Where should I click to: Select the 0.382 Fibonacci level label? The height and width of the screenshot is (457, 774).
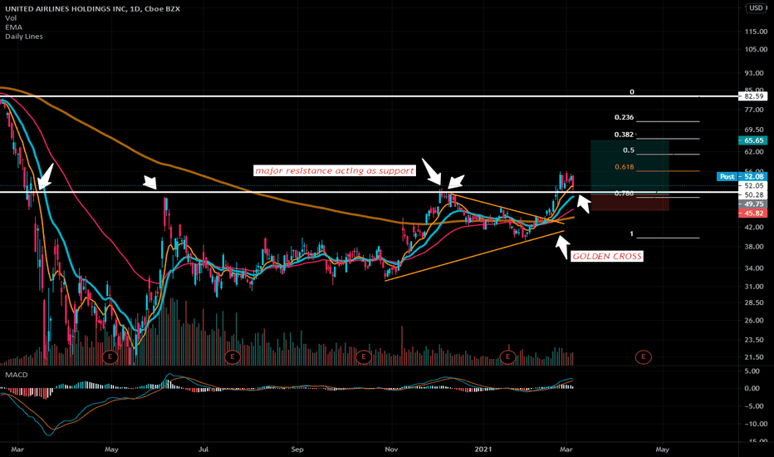tap(624, 135)
